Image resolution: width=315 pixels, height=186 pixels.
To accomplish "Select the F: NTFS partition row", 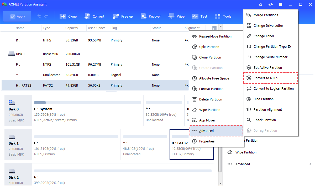I will (x=95, y=64).
